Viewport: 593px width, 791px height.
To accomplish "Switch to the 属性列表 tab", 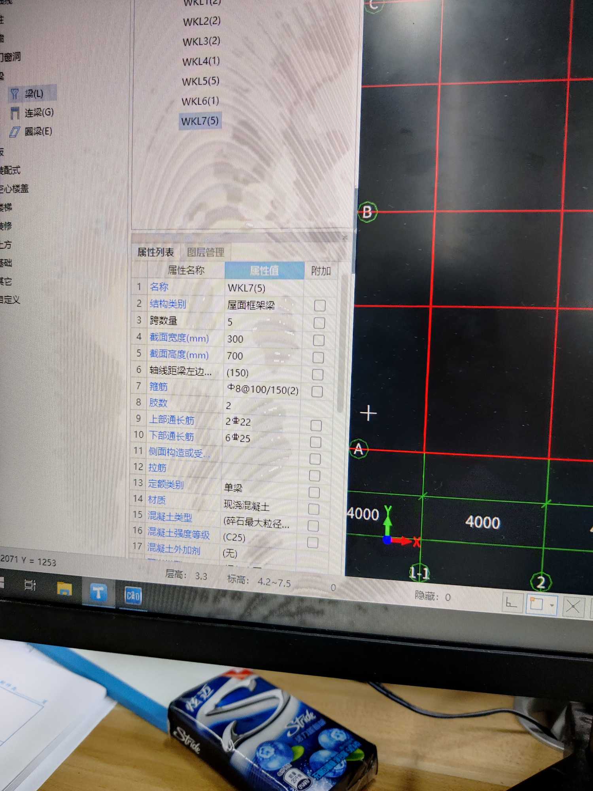I will point(156,252).
